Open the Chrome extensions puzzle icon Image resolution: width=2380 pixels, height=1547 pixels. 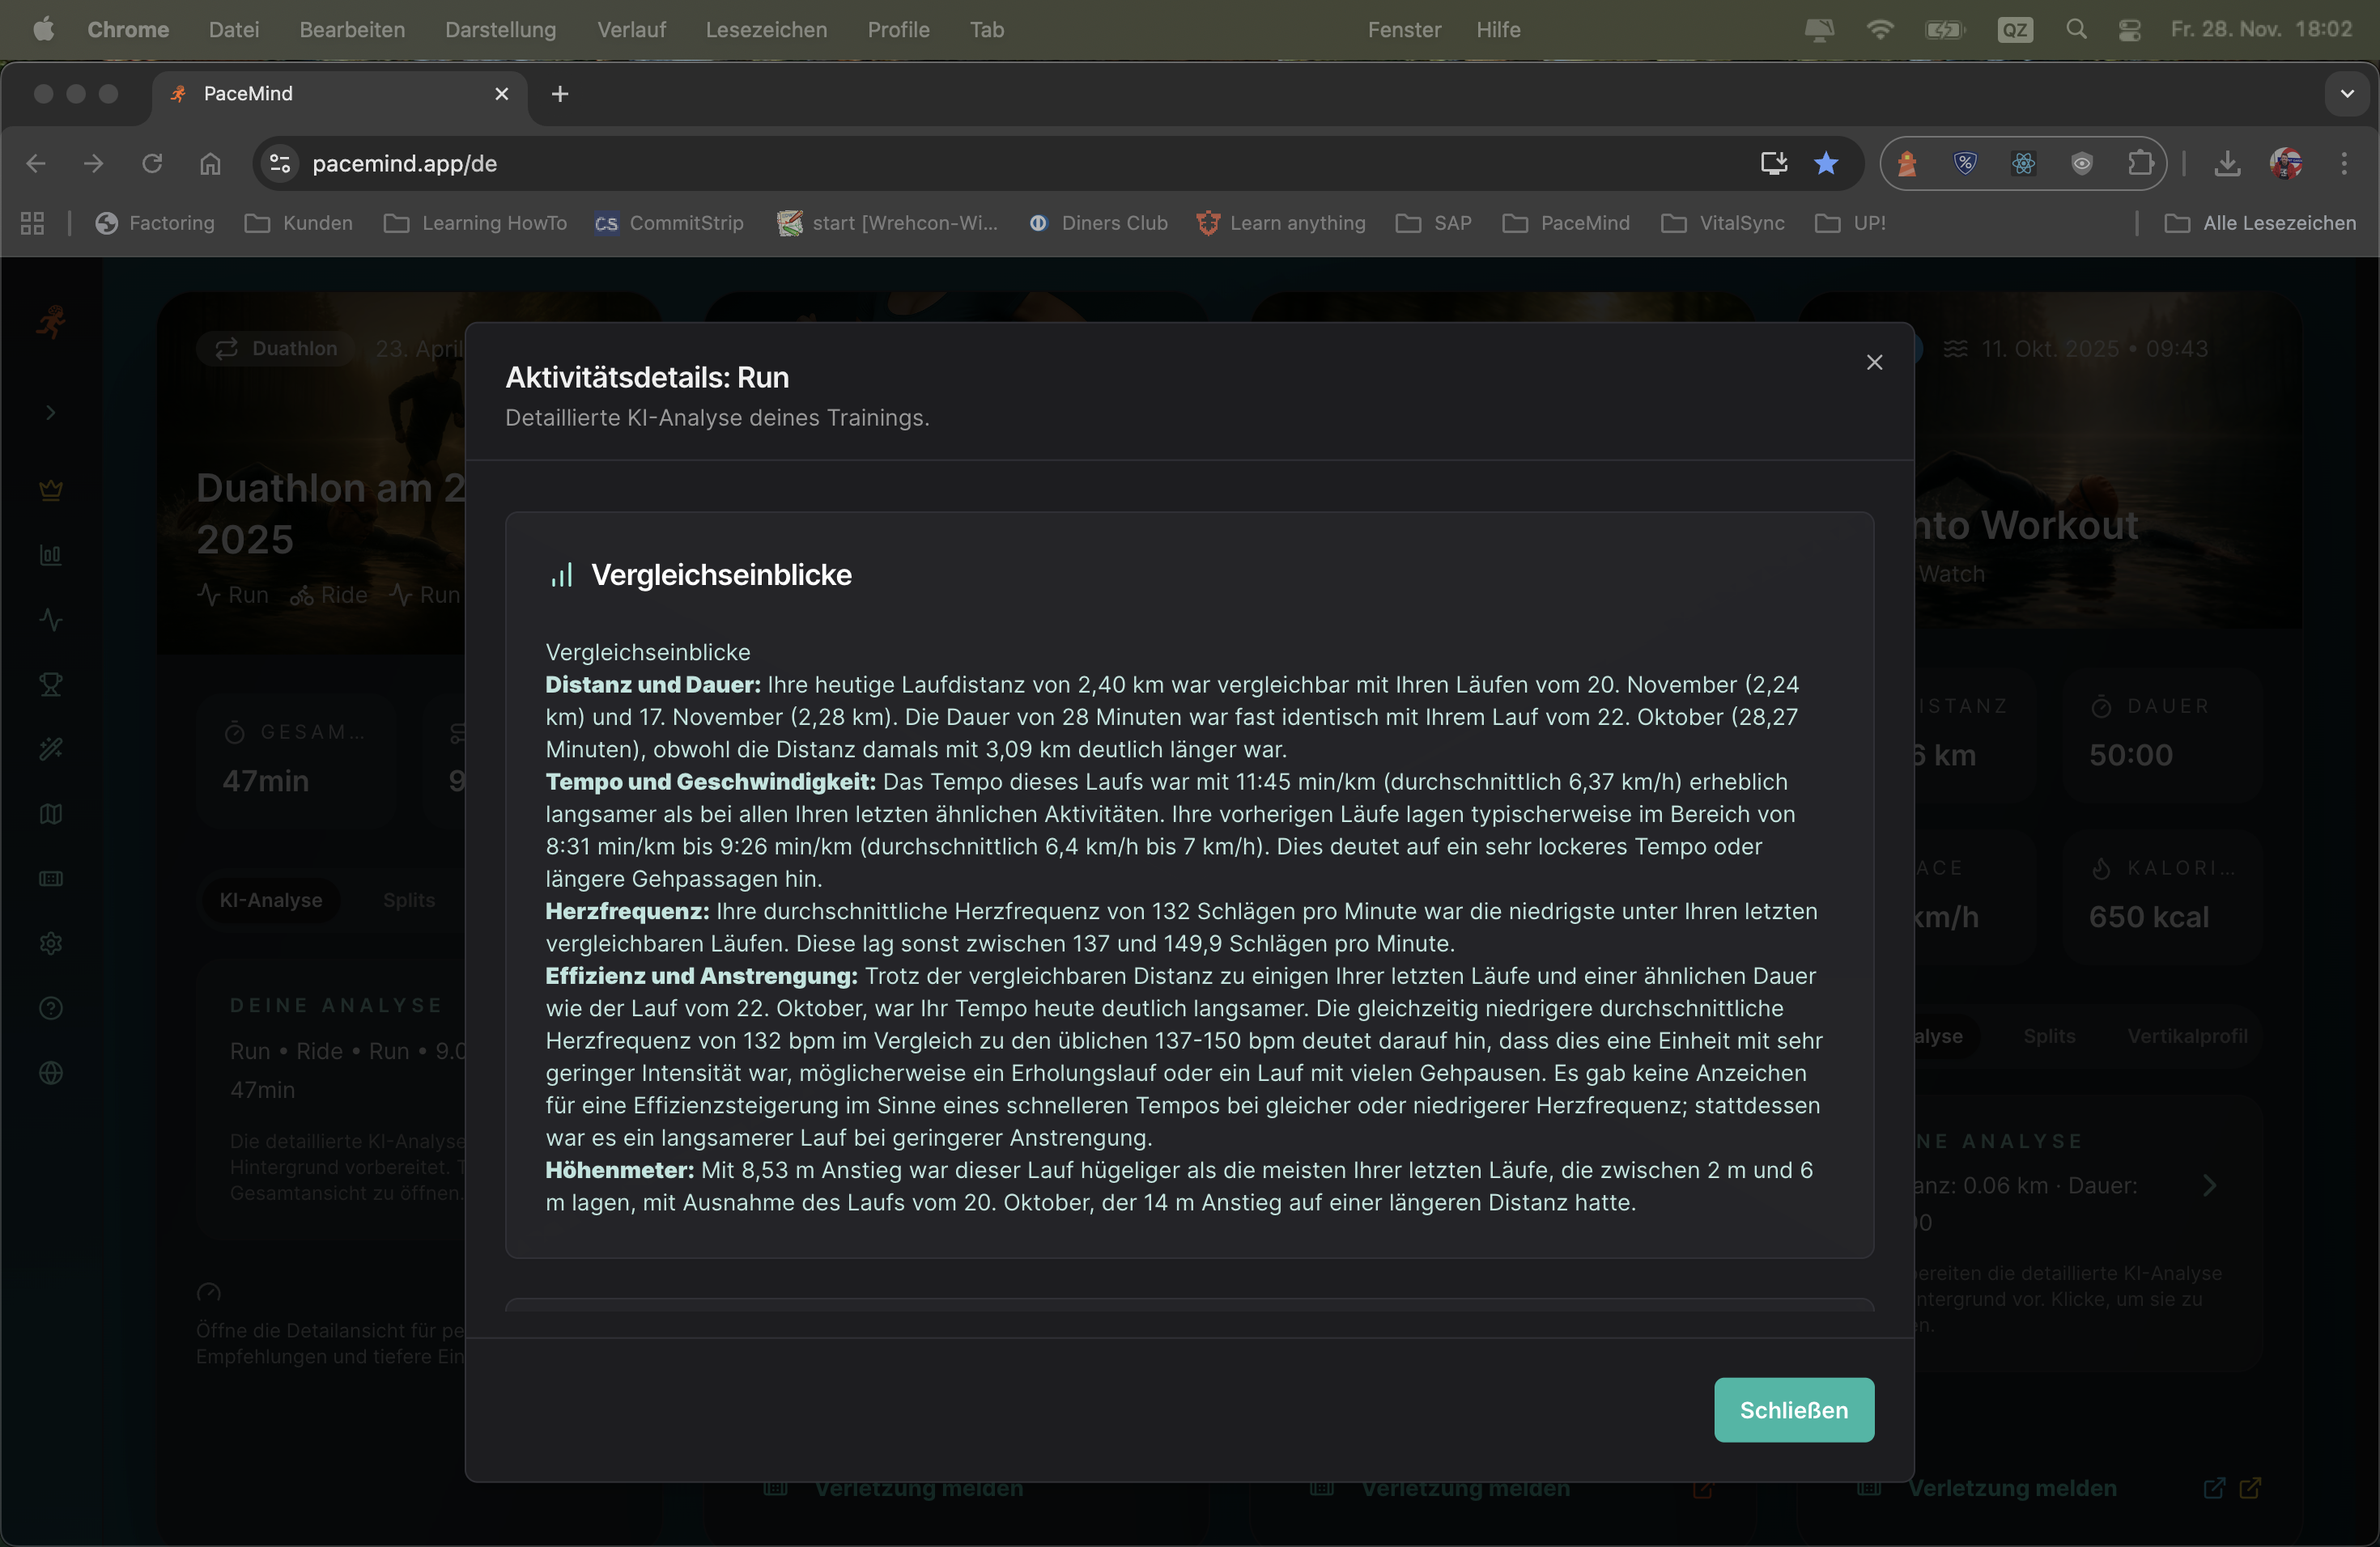coord(2140,163)
